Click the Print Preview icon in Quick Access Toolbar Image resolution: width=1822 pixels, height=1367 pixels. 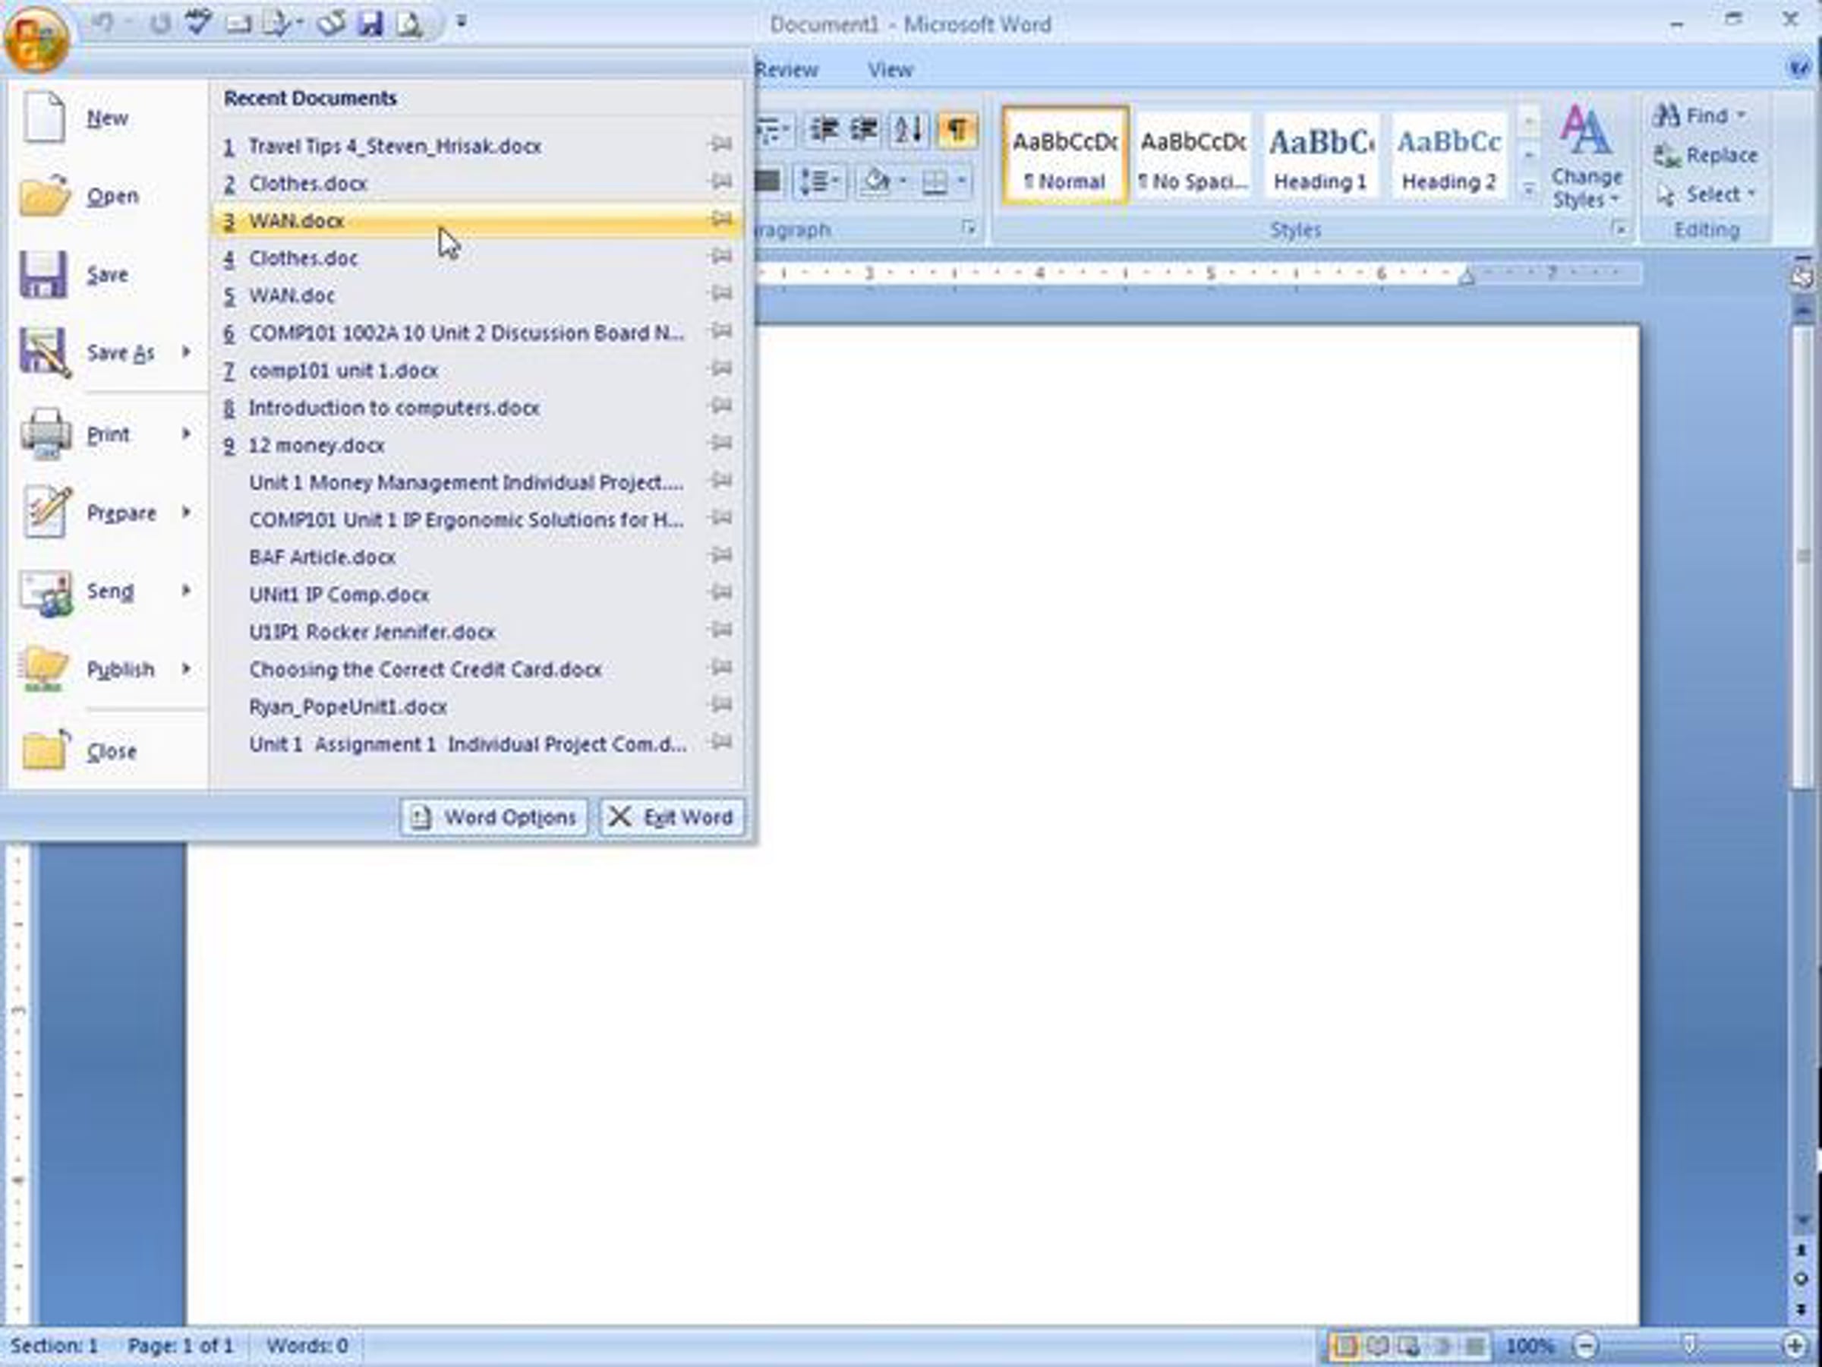tap(409, 23)
